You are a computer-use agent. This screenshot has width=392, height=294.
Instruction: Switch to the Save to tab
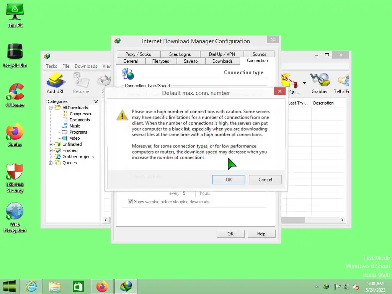[x=191, y=61]
